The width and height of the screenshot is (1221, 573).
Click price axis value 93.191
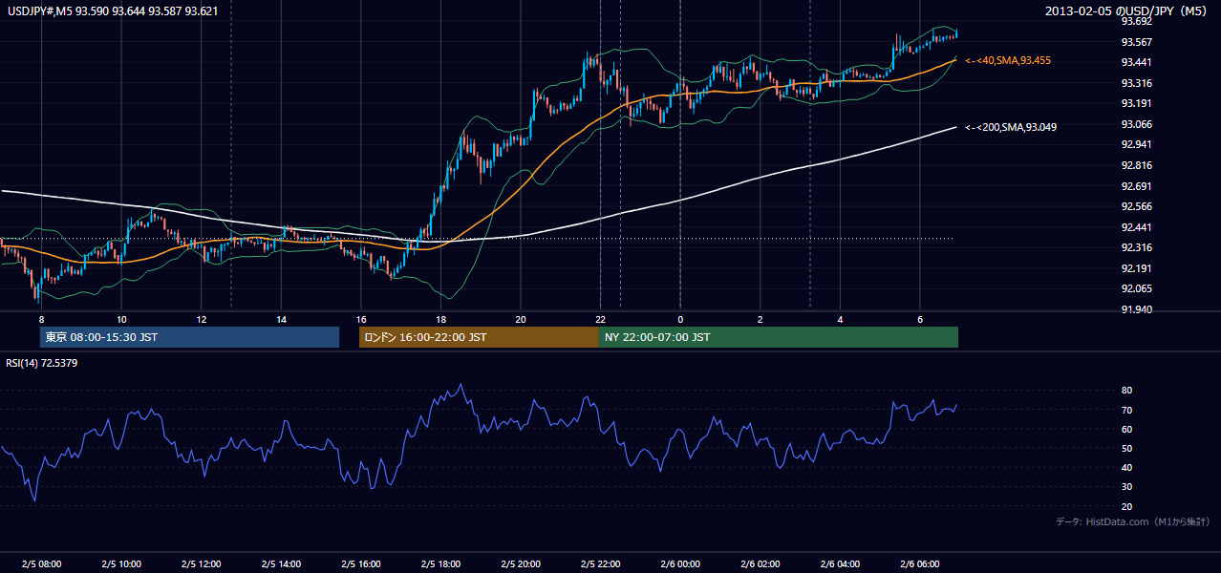(1135, 103)
